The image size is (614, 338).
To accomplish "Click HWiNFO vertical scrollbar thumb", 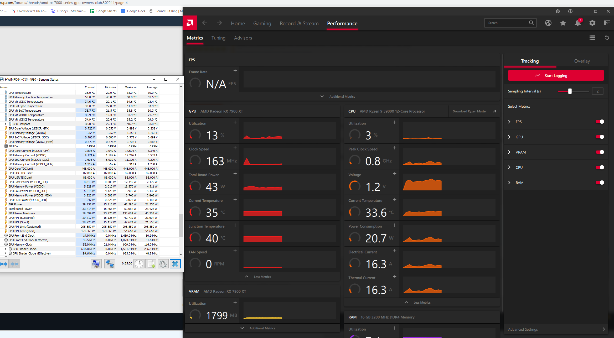I will 181,226.
